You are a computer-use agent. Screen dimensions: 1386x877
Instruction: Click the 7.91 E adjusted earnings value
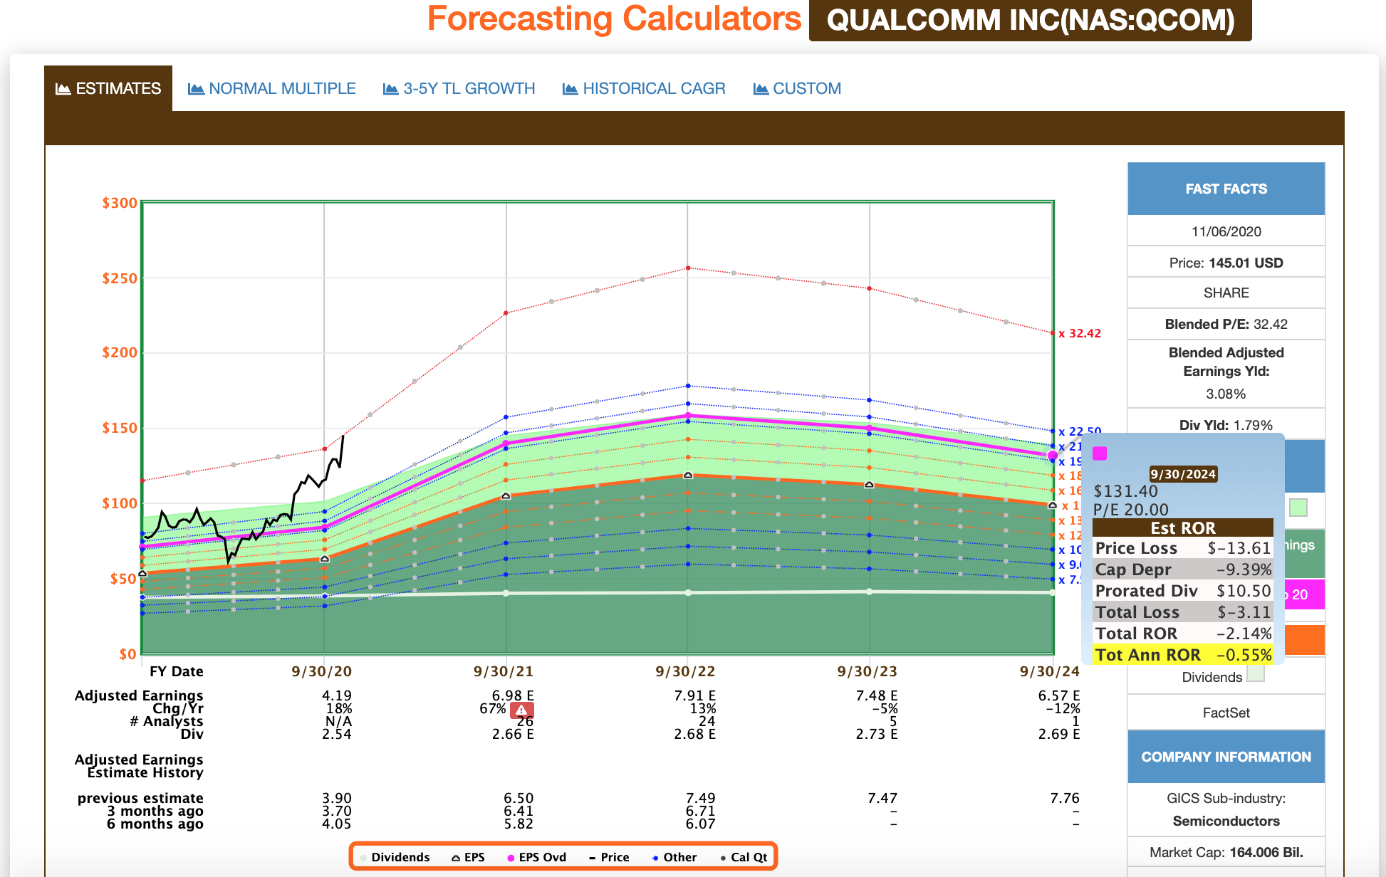click(695, 695)
